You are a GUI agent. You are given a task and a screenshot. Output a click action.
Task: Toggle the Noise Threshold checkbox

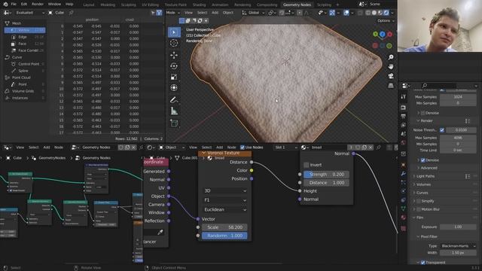point(442,130)
